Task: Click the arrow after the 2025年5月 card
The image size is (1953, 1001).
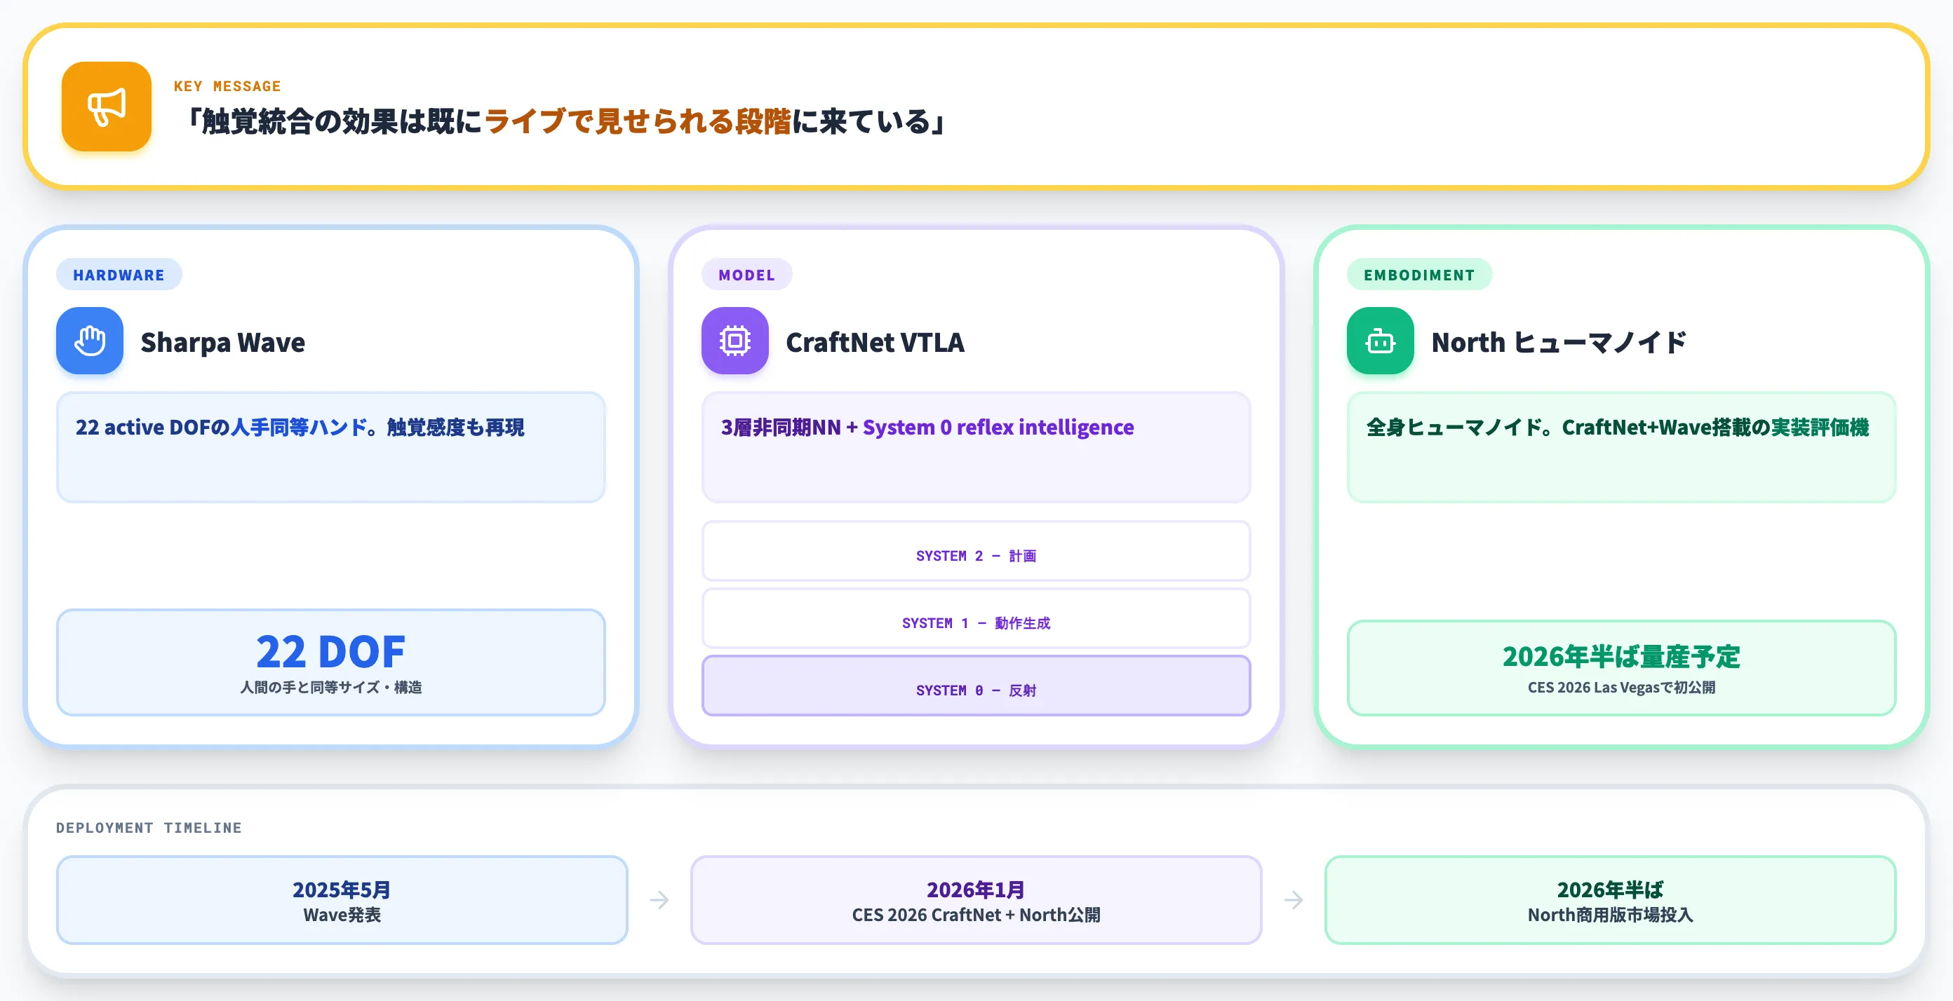Action: pos(659,899)
